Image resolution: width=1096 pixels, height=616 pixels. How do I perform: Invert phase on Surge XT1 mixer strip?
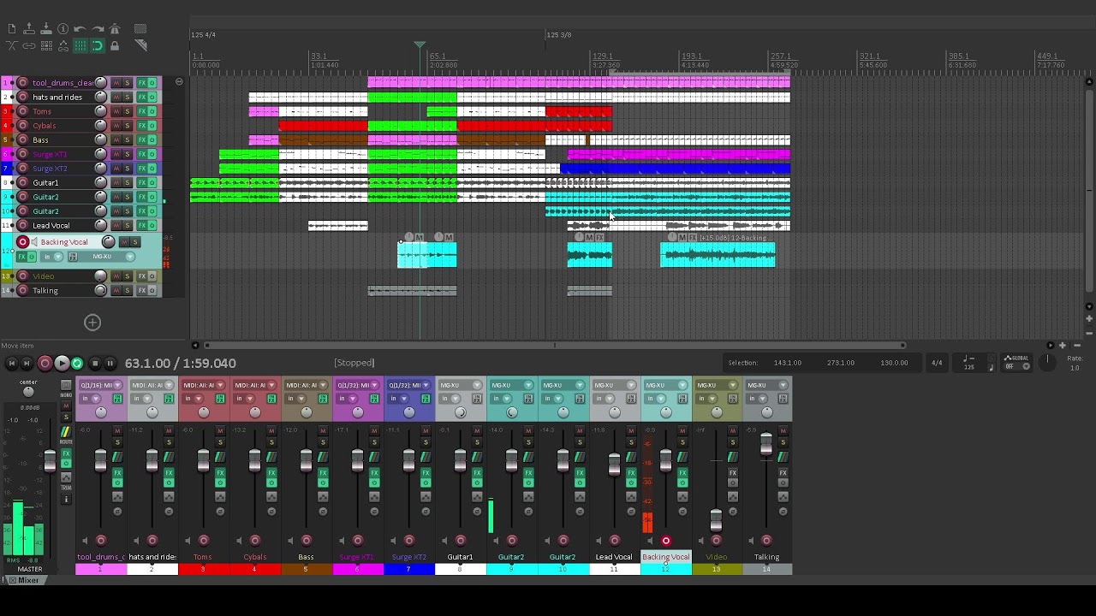pyautogui.click(x=374, y=512)
